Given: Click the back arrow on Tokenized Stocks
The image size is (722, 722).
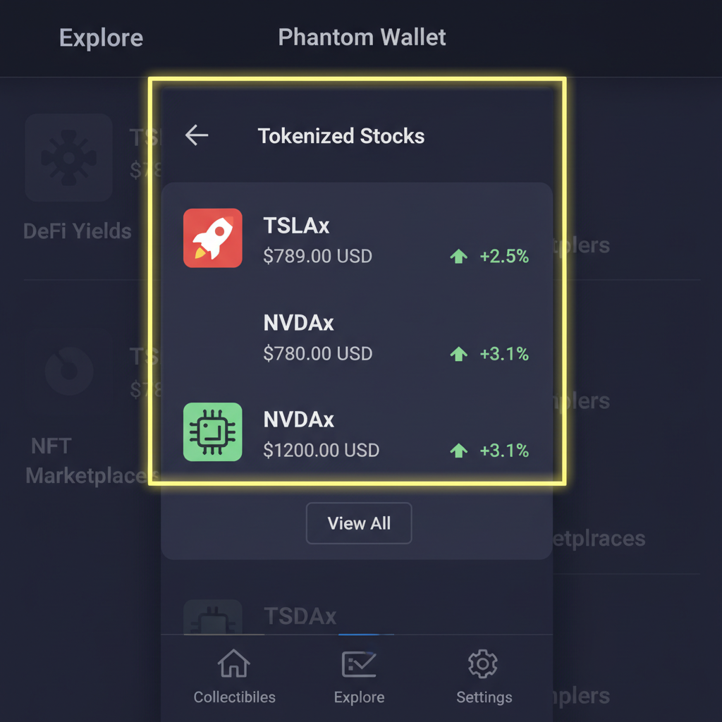Looking at the screenshot, I should pos(196,135).
